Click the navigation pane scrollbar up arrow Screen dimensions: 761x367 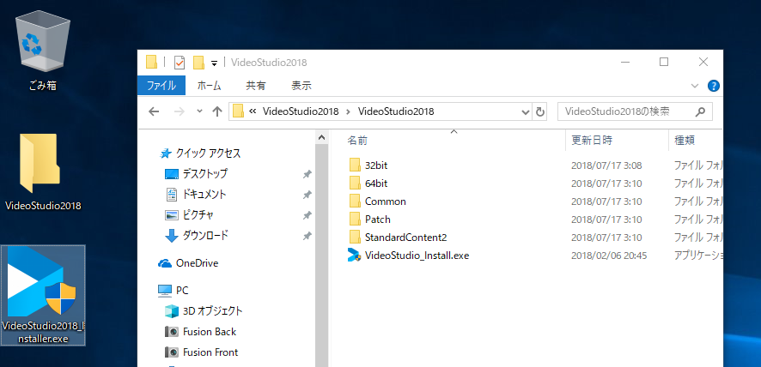(322, 138)
